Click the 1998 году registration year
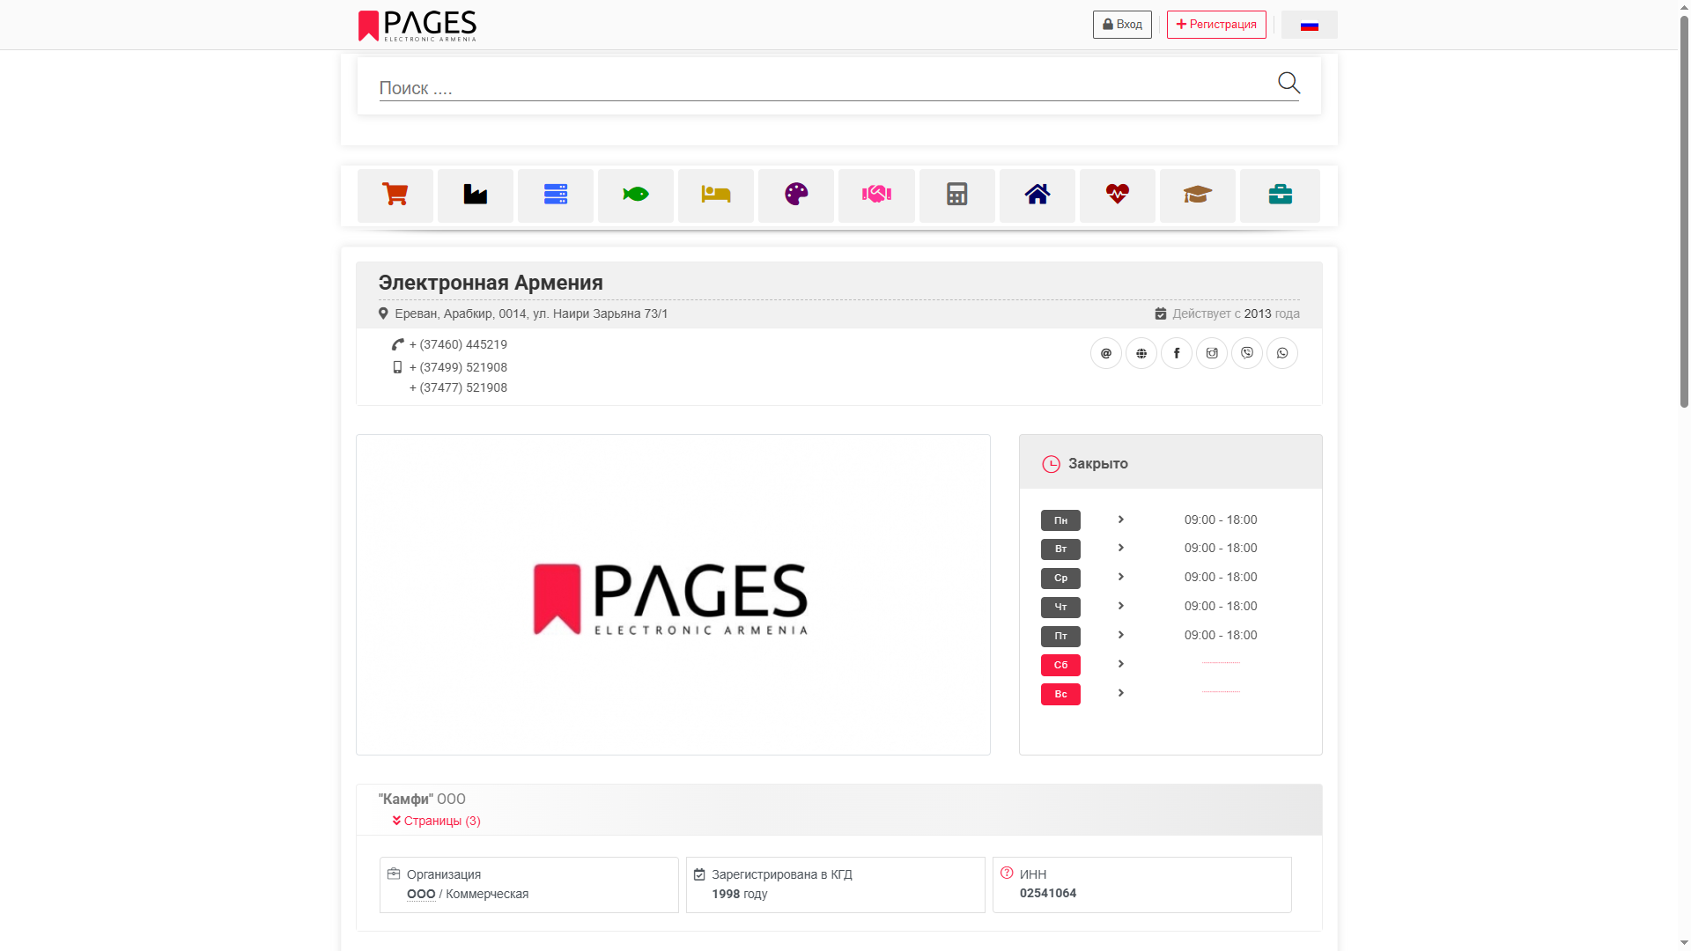Viewport: 1691px width, 951px height. (x=739, y=894)
